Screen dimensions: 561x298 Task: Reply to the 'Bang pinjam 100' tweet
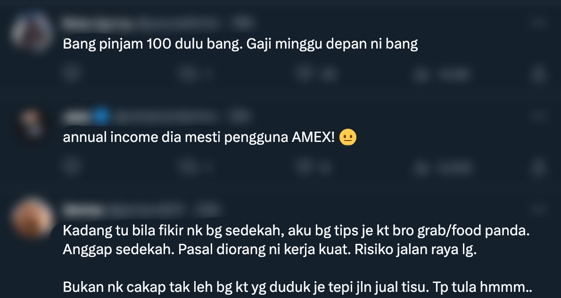tap(71, 74)
